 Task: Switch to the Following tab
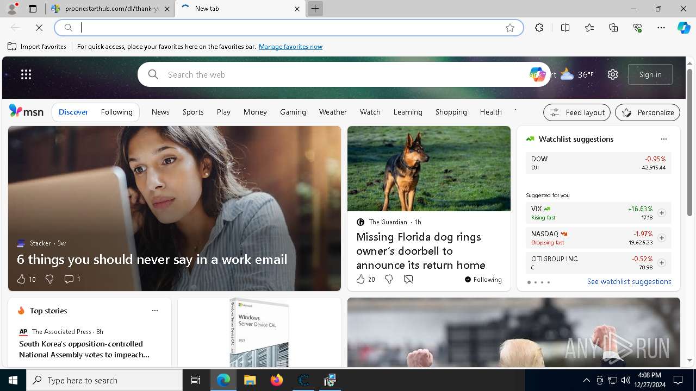pyautogui.click(x=116, y=112)
